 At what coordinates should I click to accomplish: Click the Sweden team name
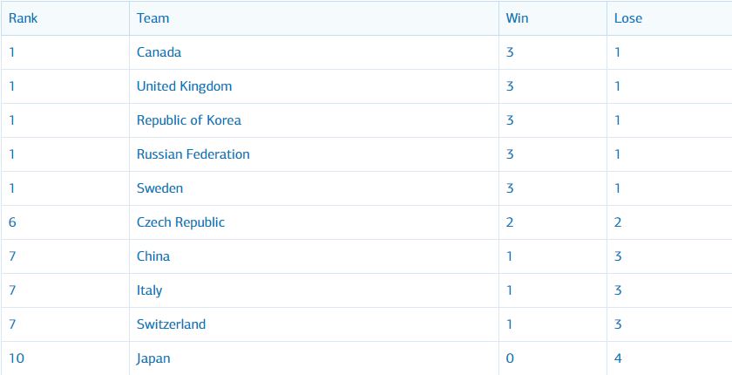pos(159,188)
